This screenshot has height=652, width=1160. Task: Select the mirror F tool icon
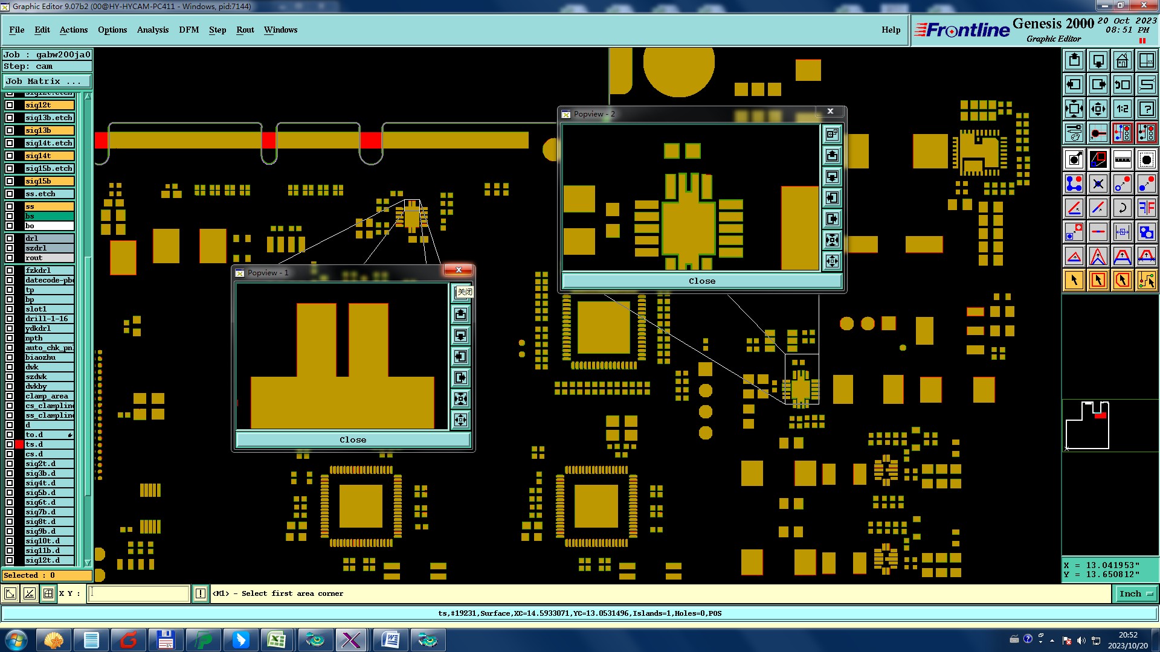pyautogui.click(x=1146, y=208)
